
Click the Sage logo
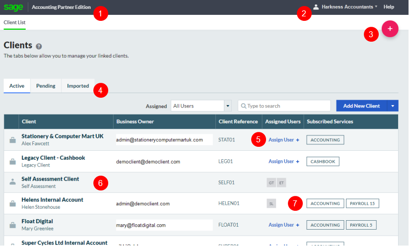[14, 7]
